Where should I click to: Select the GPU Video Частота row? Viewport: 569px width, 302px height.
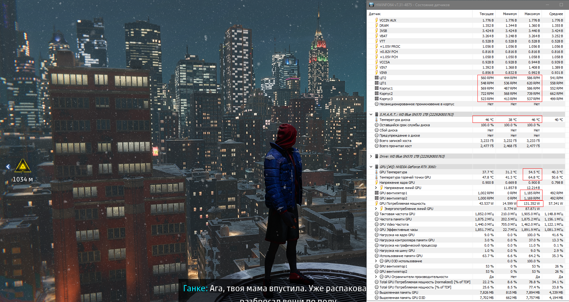[466, 224]
